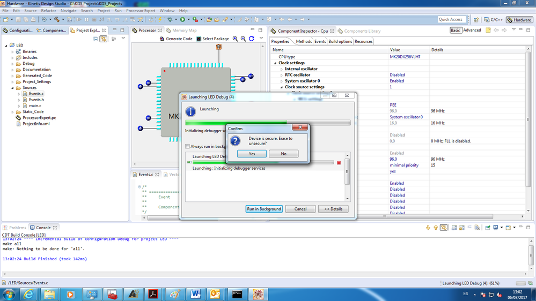Image resolution: width=536 pixels, height=301 pixels.
Task: Open Windows Start menu
Action: pyautogui.click(x=9, y=294)
